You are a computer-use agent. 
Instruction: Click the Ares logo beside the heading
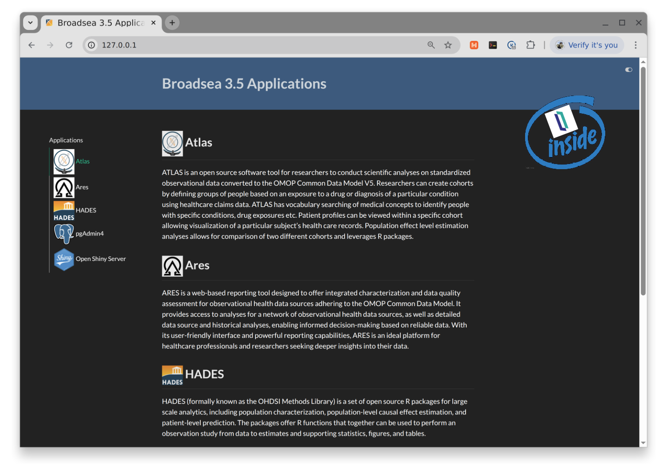(172, 266)
